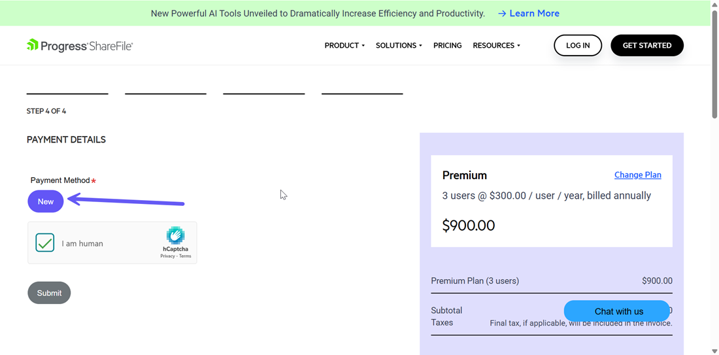Image resolution: width=719 pixels, height=355 pixels.
Task: Click the Get Started button
Action: (x=646, y=46)
